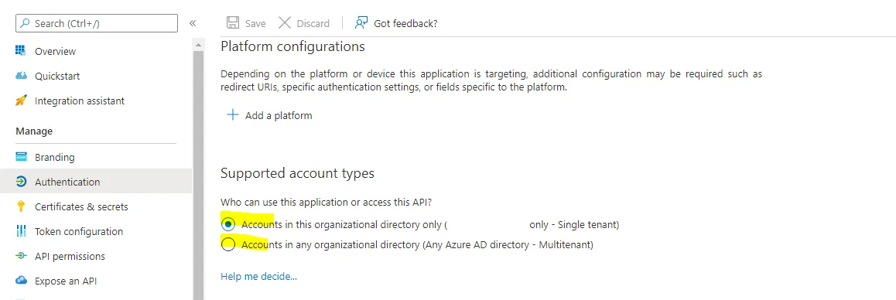Click the Quickstart cloud icon
This screenshot has width=896, height=300.
coord(21,76)
